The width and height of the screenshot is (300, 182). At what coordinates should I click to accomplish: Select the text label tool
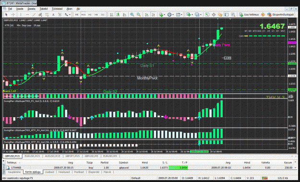click(x=60, y=14)
